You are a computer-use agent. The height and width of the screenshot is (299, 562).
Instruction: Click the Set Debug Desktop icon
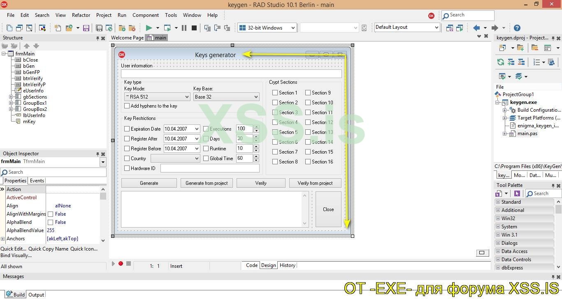click(x=460, y=28)
